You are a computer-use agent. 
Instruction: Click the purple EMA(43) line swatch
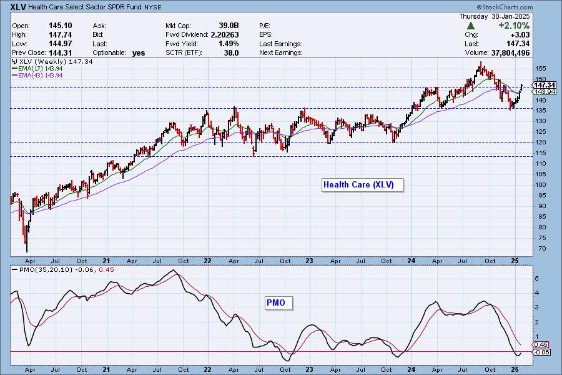pyautogui.click(x=15, y=76)
